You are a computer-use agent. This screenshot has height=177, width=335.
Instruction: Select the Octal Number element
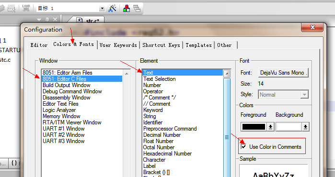[183, 147]
